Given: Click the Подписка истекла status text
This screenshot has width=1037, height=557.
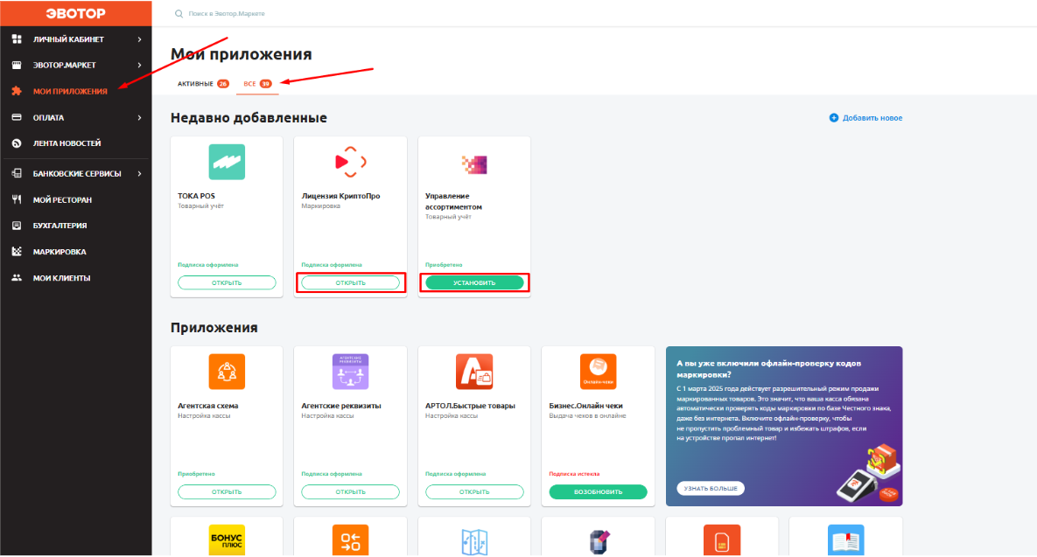Looking at the screenshot, I should pyautogui.click(x=574, y=474).
